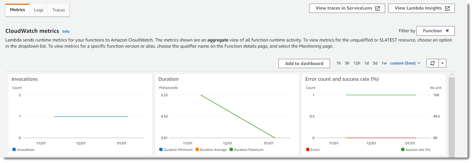Select the 1h time range
The image size is (473, 163).
click(339, 63)
